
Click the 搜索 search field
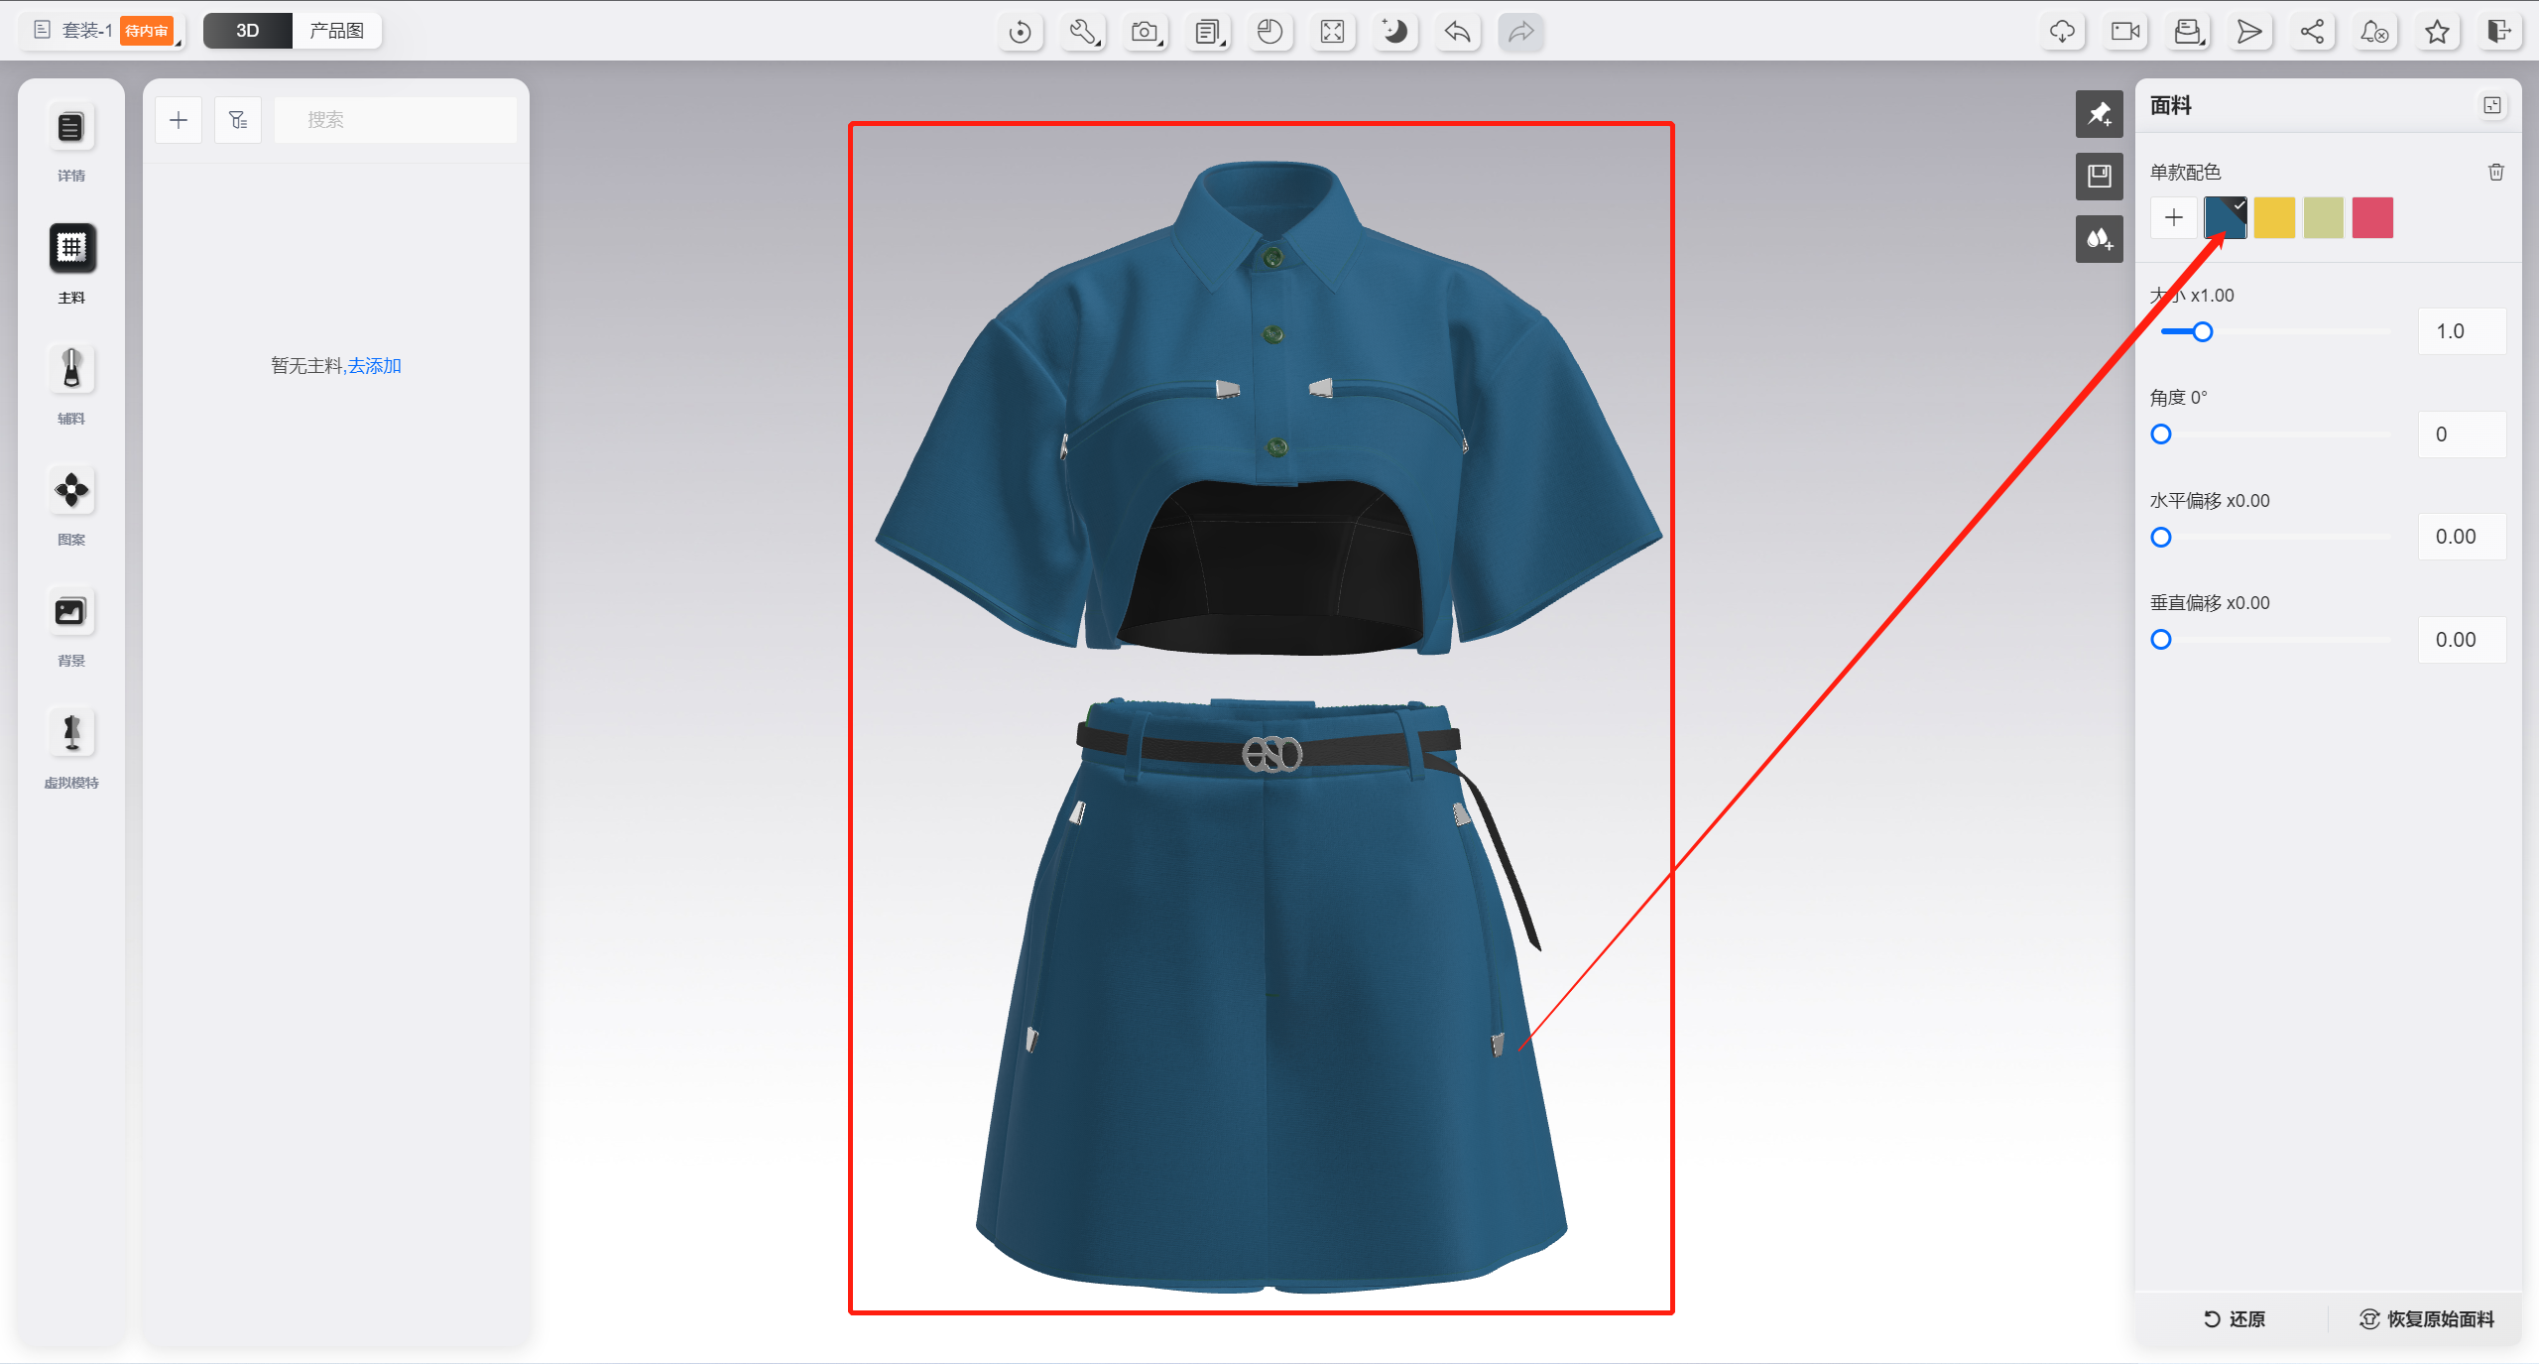(395, 120)
